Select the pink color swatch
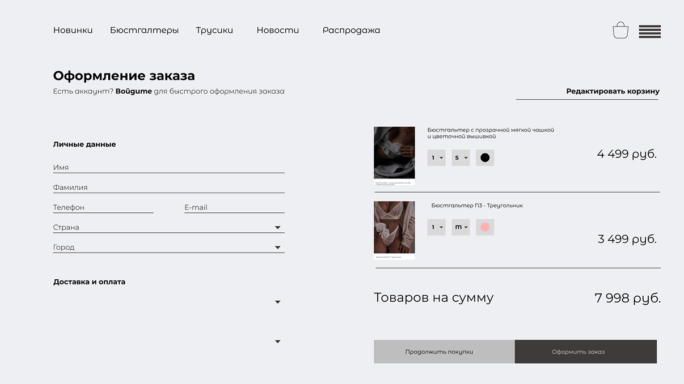The image size is (684, 384). tap(485, 227)
